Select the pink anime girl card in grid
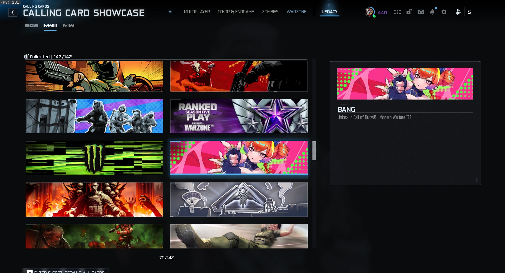The width and height of the screenshot is (505, 273). point(239,158)
